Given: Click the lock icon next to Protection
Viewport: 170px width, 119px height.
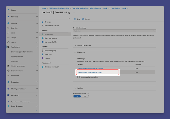Looking at the screenshot, I should (x=8, y=61).
